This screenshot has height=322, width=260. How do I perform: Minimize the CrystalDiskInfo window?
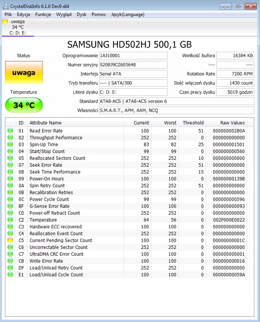225,6
